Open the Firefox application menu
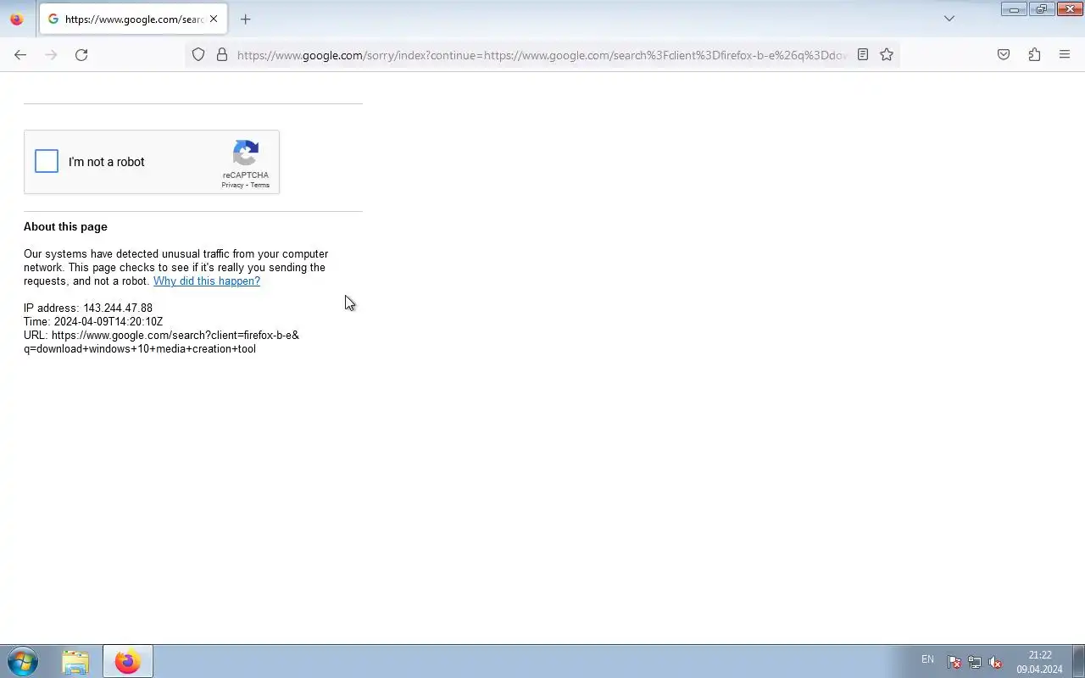1085x678 pixels. 1065,54
